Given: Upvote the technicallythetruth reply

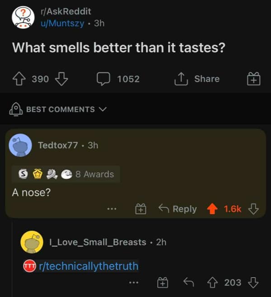Looking at the screenshot, I should pos(211,283).
